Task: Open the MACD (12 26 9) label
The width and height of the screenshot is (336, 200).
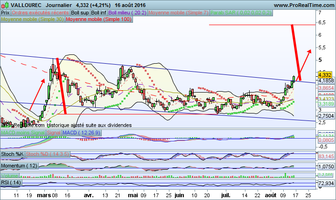Action: click(x=81, y=133)
